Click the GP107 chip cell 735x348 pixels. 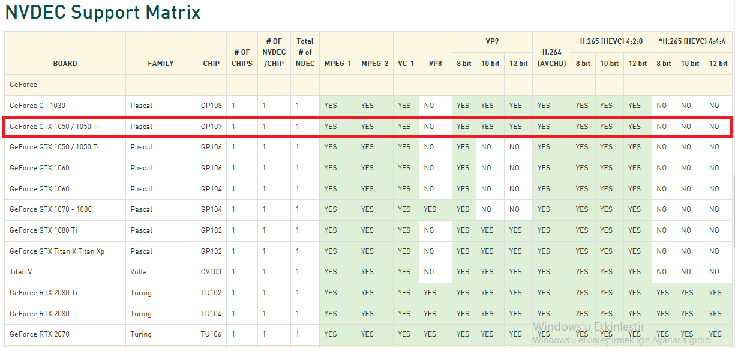211,127
